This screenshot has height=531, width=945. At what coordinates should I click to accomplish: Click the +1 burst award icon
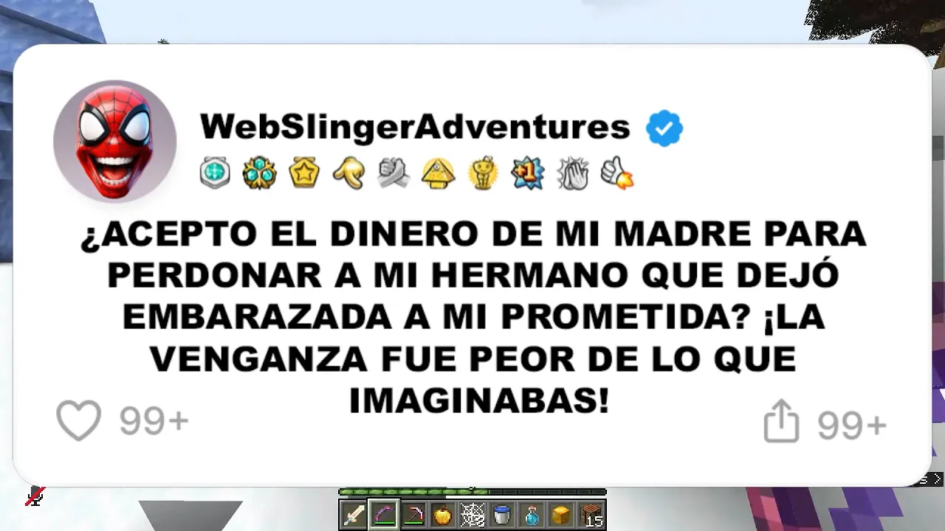[x=528, y=173]
